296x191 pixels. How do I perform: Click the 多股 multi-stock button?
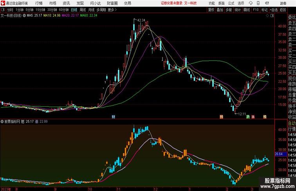tap(229, 10)
